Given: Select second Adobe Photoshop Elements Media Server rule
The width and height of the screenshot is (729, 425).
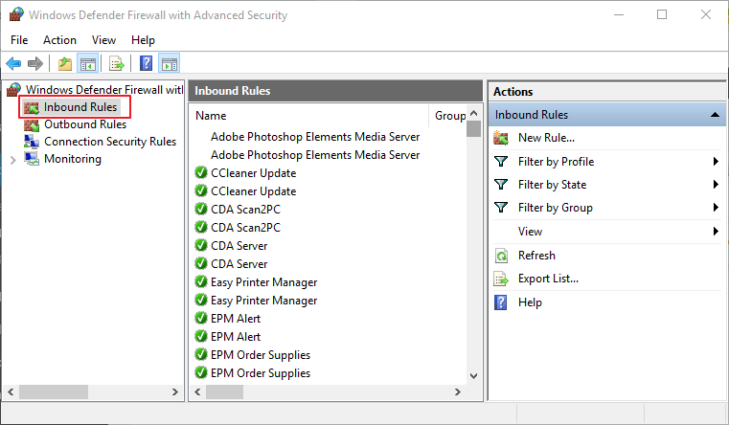Looking at the screenshot, I should [315, 155].
